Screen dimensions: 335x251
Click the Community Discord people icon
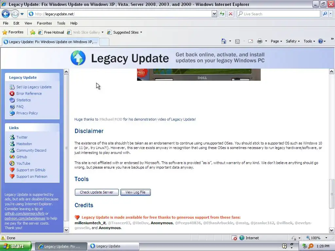(x=12, y=150)
